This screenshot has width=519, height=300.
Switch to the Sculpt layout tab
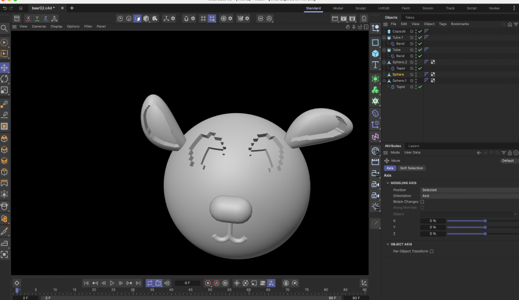361,8
